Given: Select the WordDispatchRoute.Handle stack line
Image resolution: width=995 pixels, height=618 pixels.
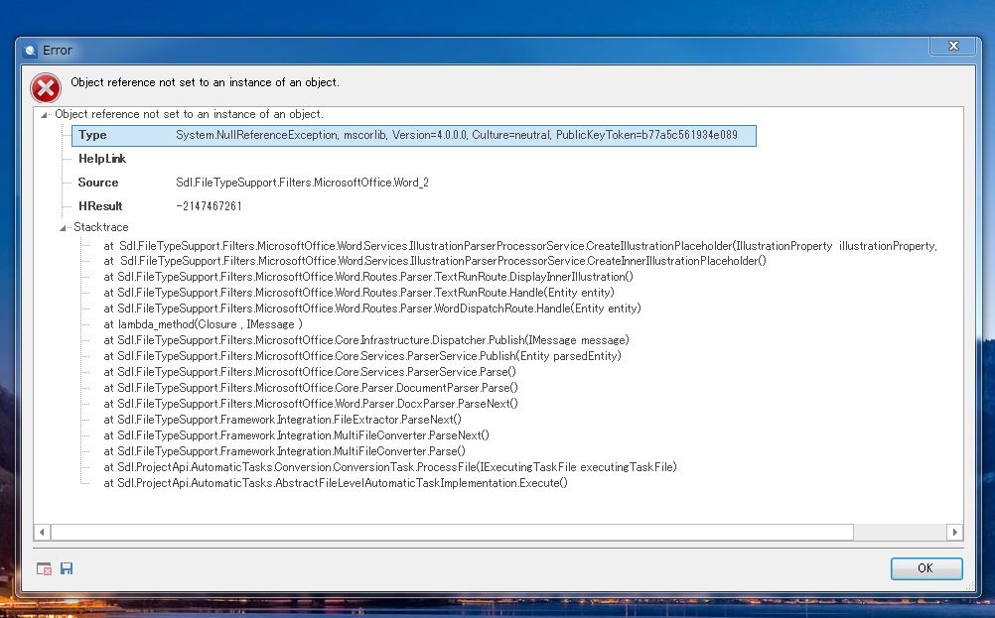Looking at the screenshot, I should (372, 309).
